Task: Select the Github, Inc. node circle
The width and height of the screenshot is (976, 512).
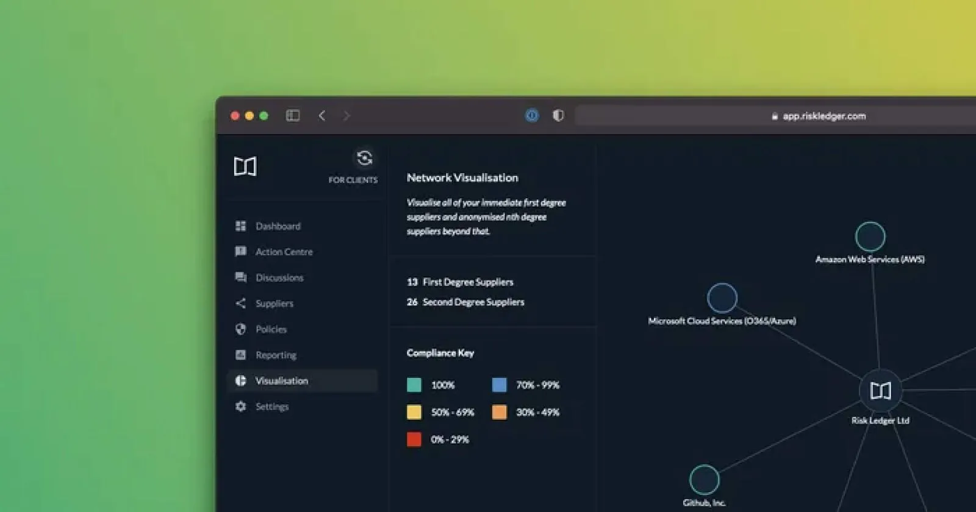Action: coord(705,480)
